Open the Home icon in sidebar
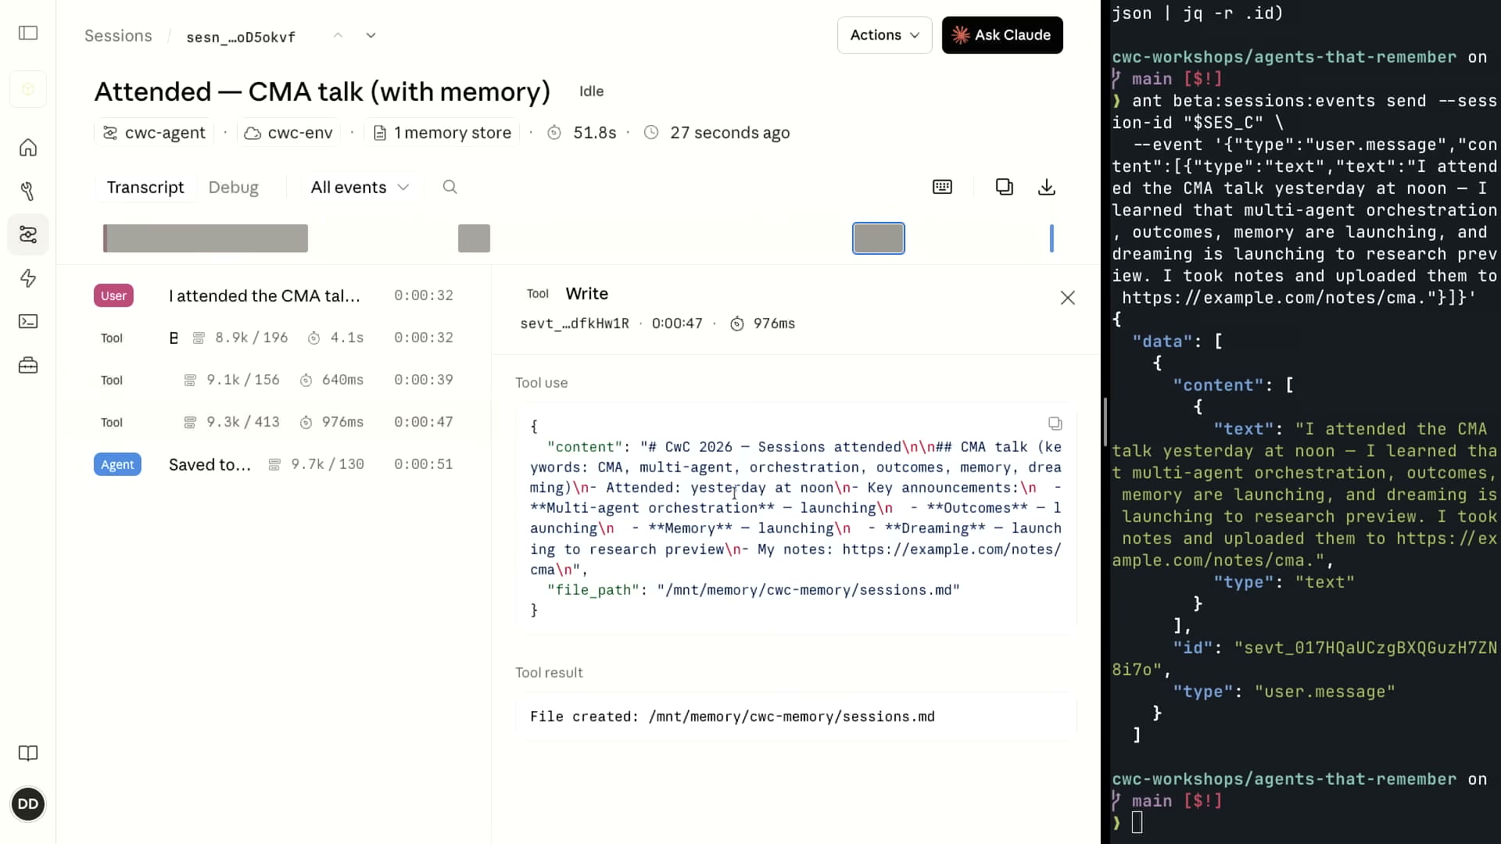Viewport: 1501px width, 844px height. click(28, 148)
